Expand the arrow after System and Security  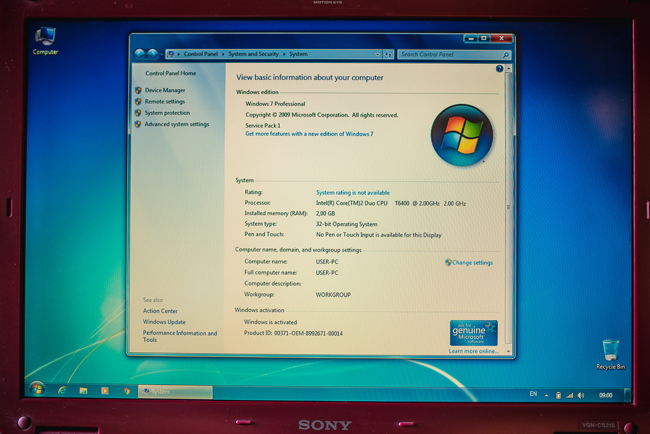284,54
